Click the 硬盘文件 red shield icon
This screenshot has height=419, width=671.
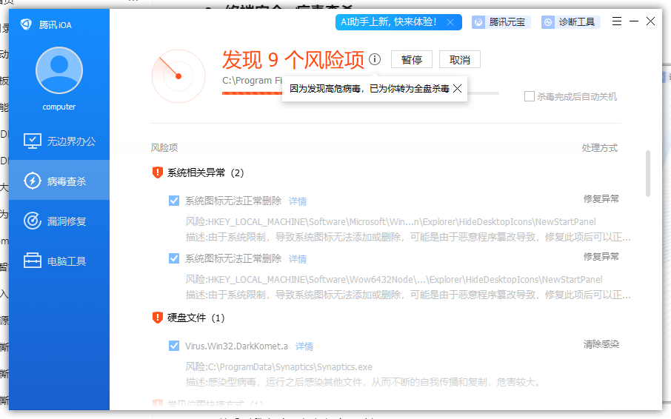pyautogui.click(x=158, y=318)
